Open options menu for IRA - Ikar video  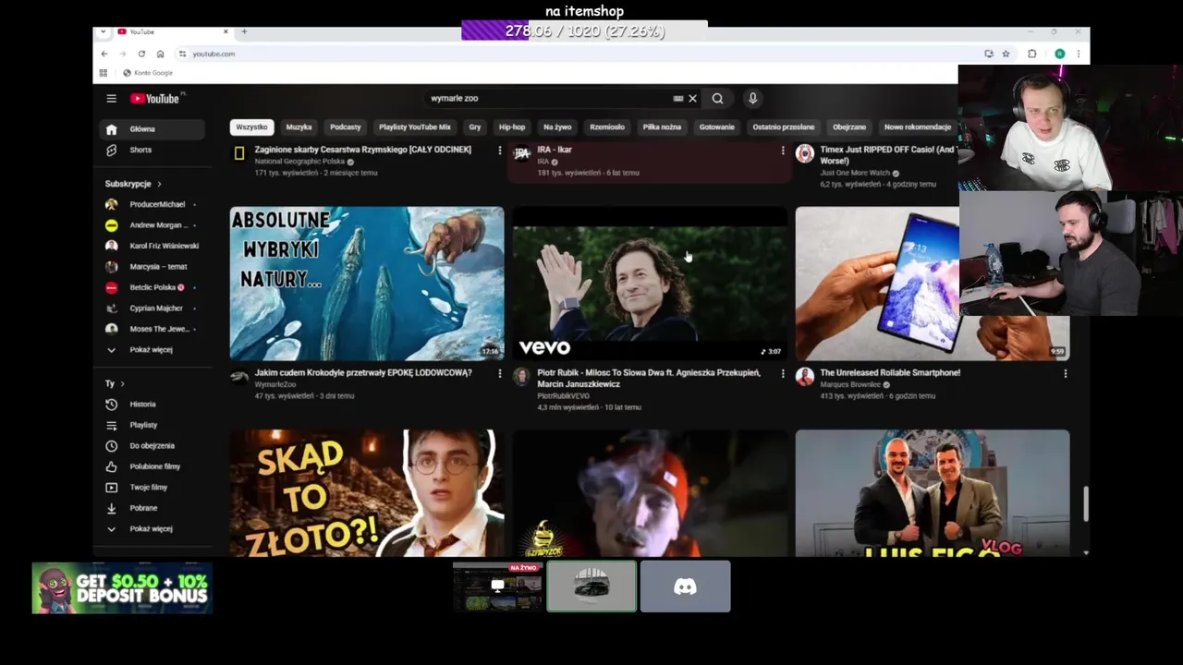[x=783, y=150]
